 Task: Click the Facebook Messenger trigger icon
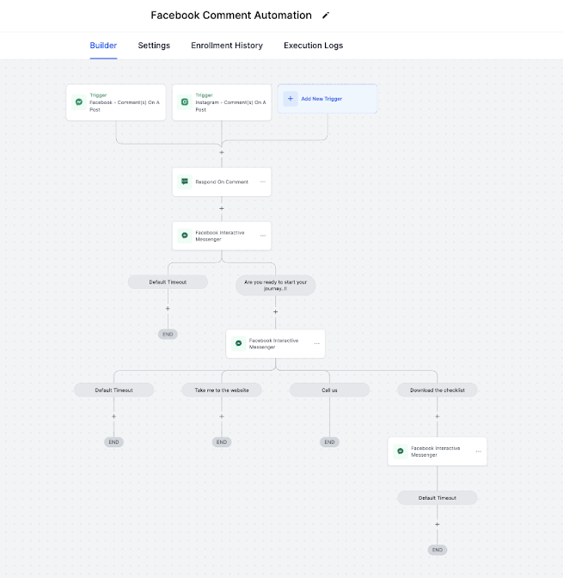[x=79, y=101]
